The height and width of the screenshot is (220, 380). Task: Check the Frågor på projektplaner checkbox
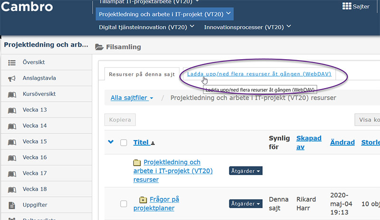click(x=123, y=204)
